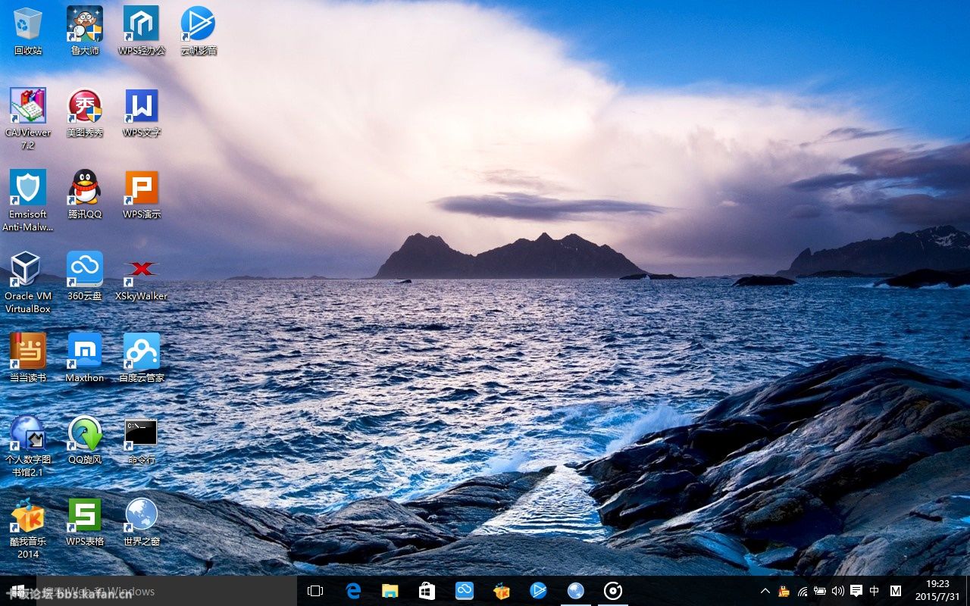Open the Windows Store taskbar icon

click(427, 591)
